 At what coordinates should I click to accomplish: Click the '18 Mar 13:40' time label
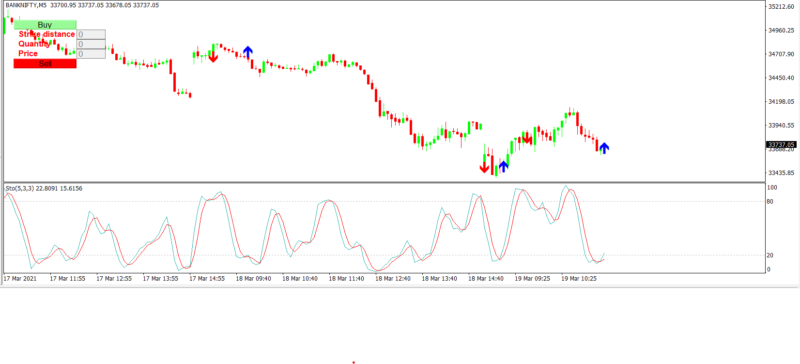click(x=439, y=279)
